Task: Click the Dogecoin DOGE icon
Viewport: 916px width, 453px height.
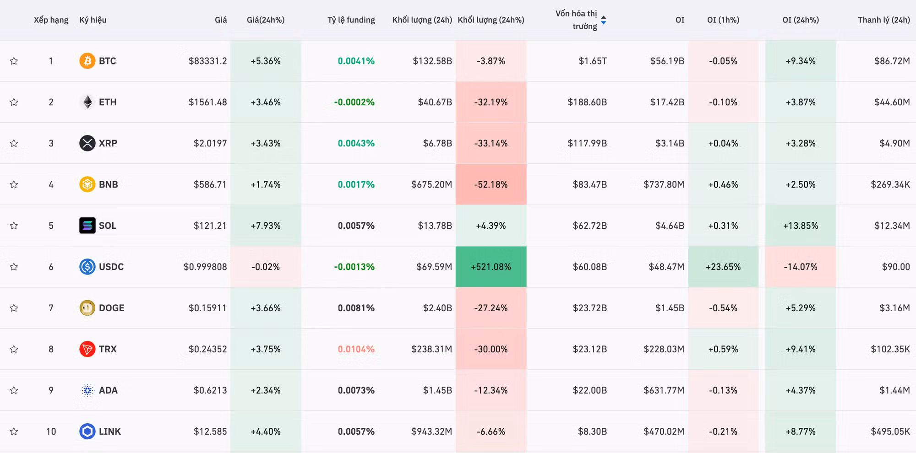Action: pyautogui.click(x=87, y=308)
